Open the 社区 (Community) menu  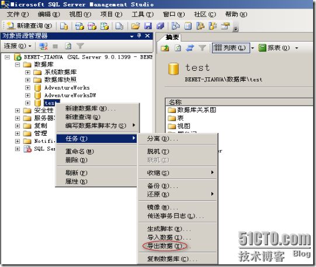coord(205,14)
